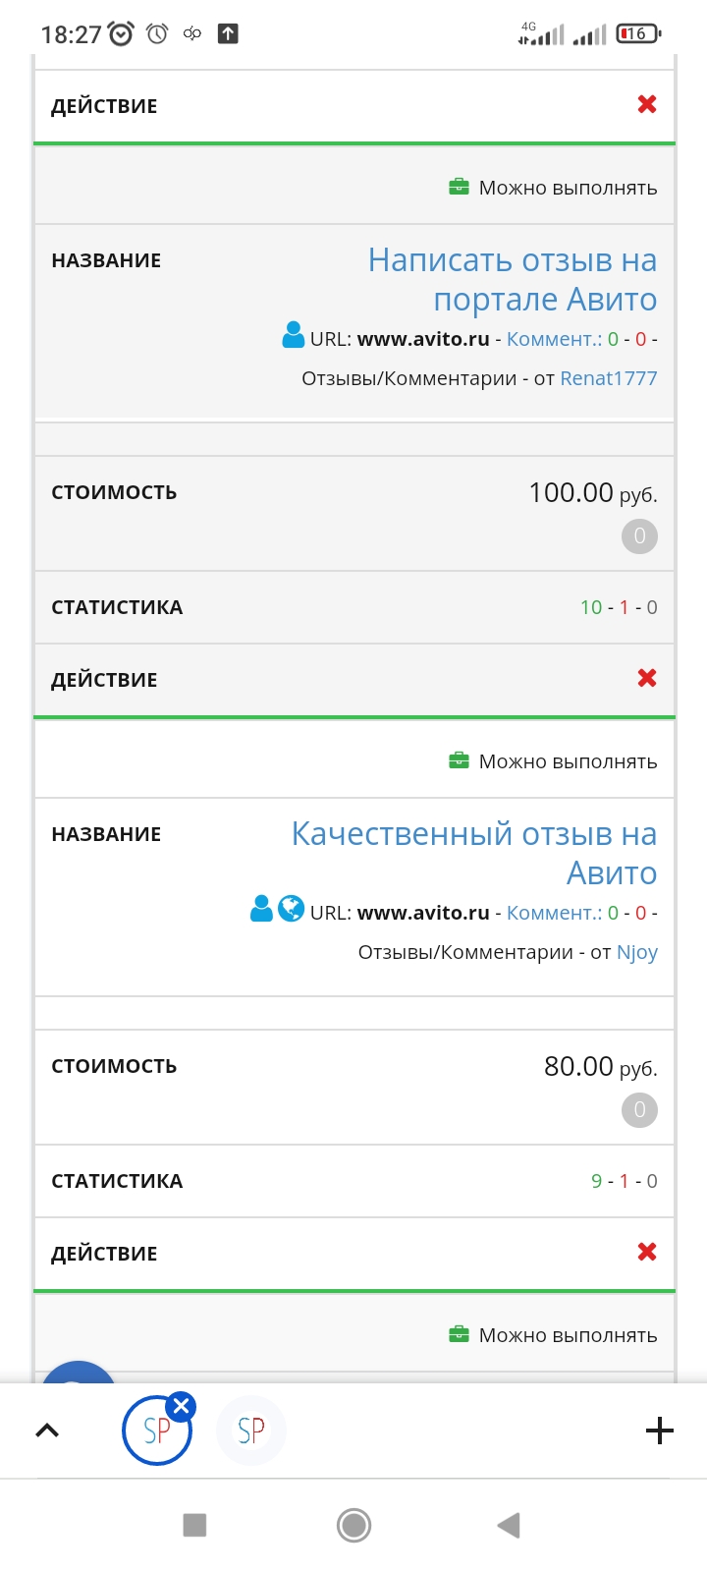Click the gray 0 badge under 100.00 руб.
707x1572 pixels.
coord(639,536)
